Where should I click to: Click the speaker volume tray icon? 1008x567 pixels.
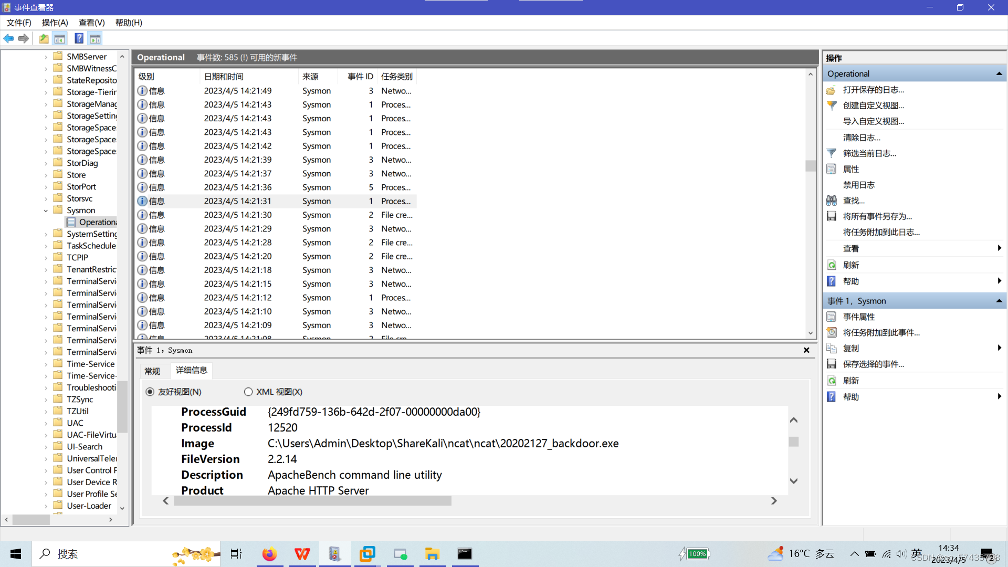(x=901, y=554)
